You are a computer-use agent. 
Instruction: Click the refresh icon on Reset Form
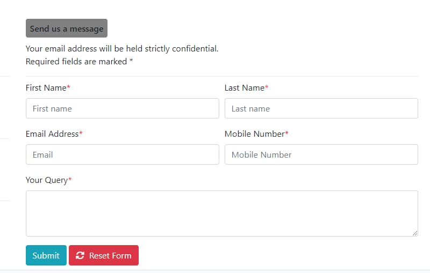click(x=80, y=256)
